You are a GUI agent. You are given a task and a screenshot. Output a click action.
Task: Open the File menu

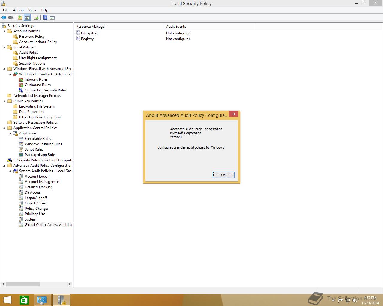pos(6,10)
